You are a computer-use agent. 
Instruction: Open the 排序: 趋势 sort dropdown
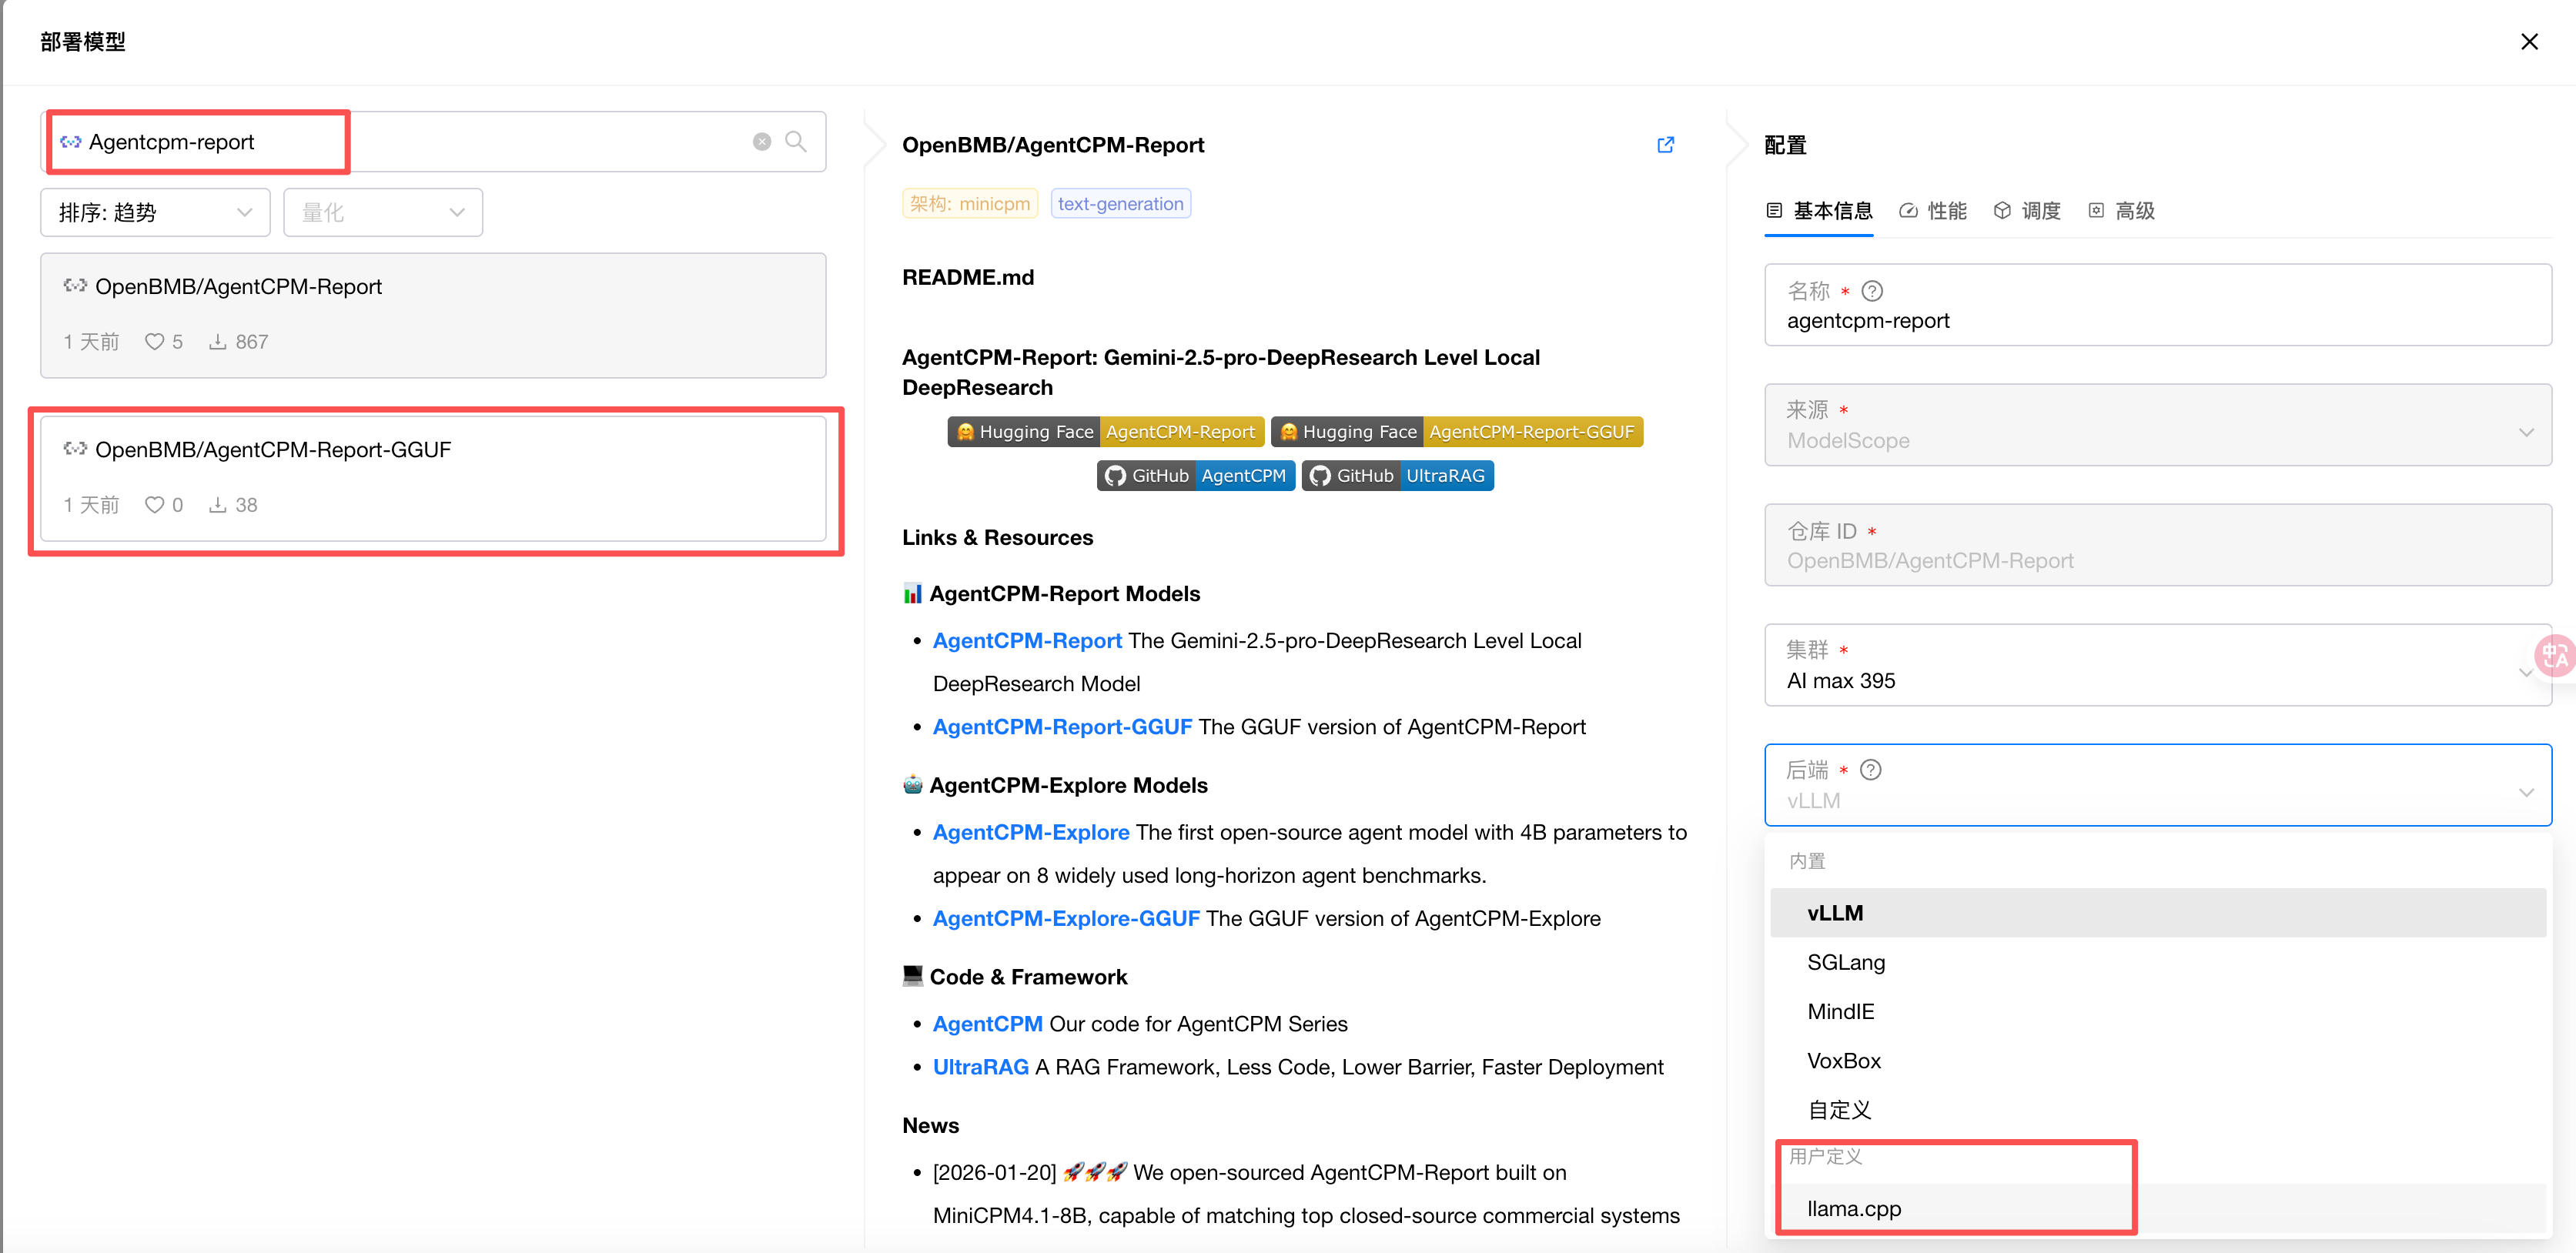(155, 212)
